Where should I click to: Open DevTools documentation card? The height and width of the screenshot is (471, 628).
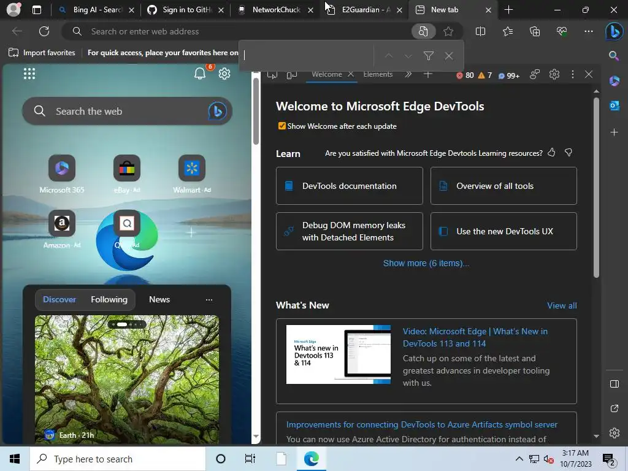click(x=349, y=186)
